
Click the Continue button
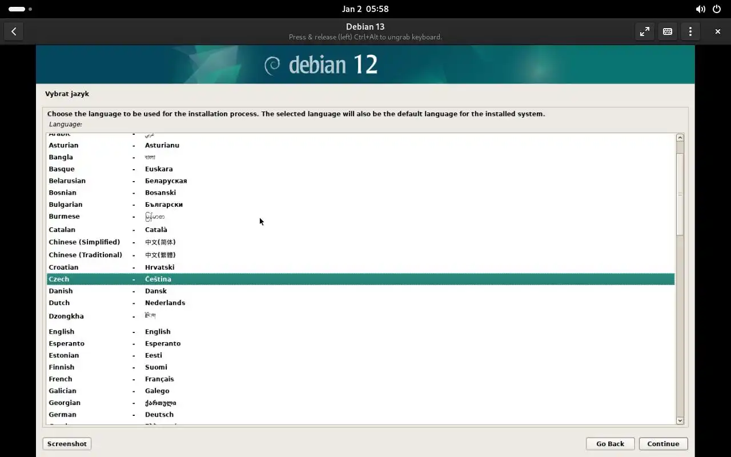663,444
